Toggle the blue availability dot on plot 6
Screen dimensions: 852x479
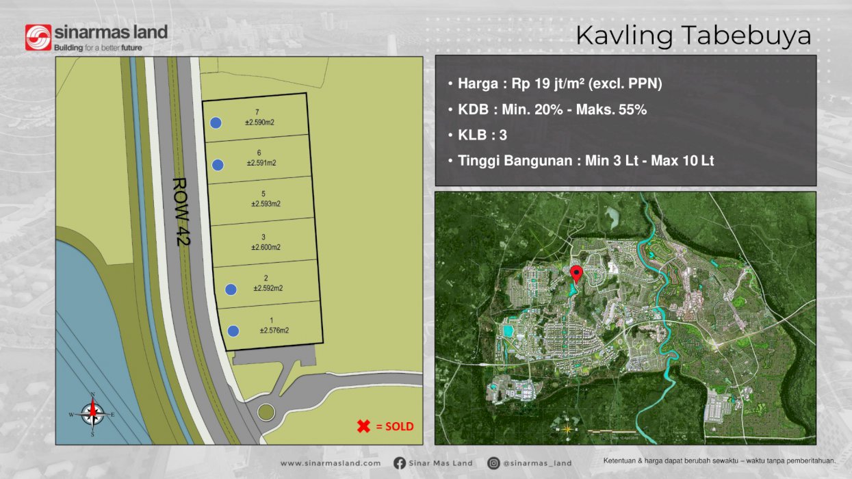pyautogui.click(x=220, y=164)
